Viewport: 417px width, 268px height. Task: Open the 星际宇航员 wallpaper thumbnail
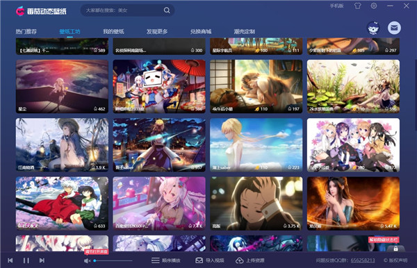[x=256, y=47]
